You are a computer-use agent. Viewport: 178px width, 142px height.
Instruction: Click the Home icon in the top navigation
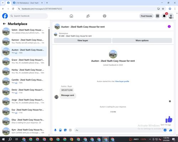(x=71, y=16)
